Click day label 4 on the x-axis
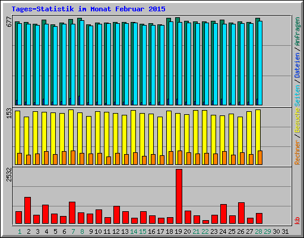This screenshot has width=304, height=238. point(46,231)
